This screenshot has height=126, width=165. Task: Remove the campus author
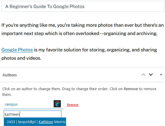click(x=73, y=105)
